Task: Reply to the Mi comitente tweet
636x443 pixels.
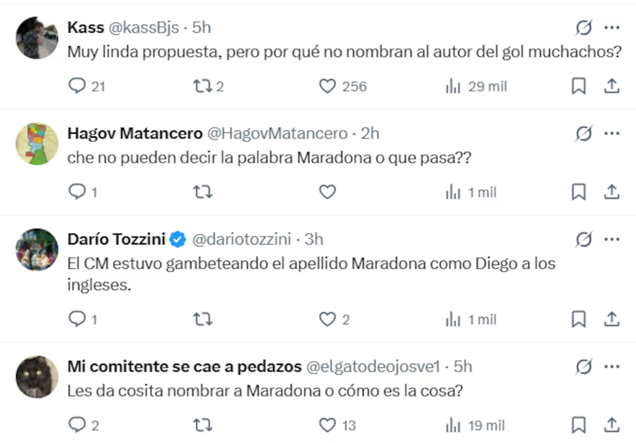Action: coord(77,424)
